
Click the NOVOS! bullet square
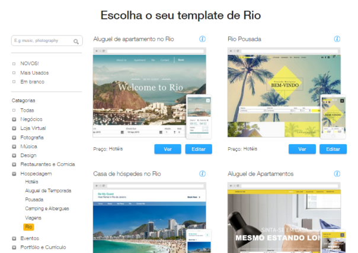point(14,64)
